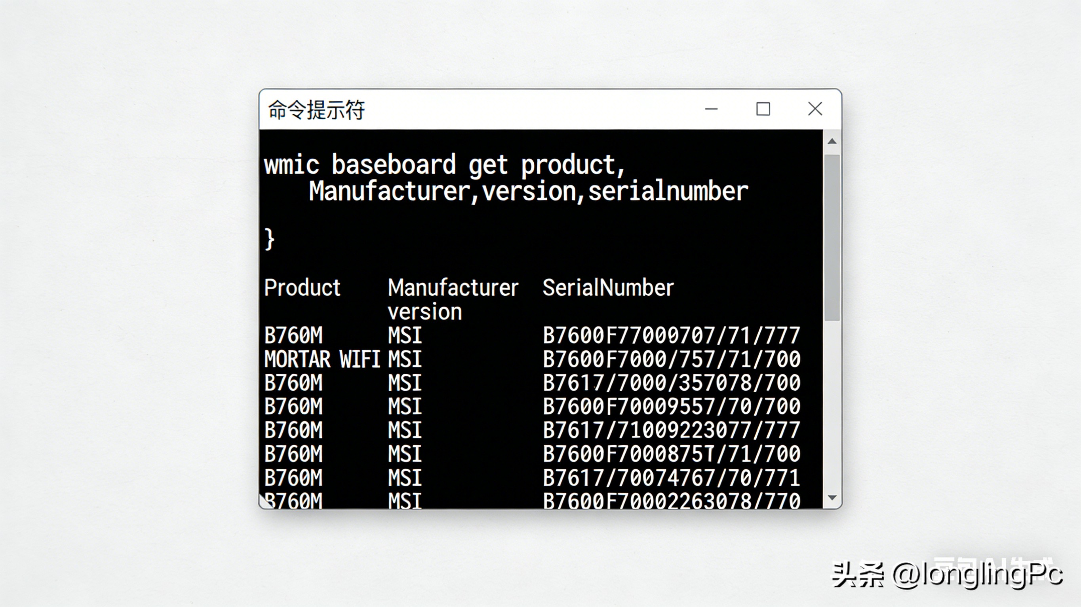Image resolution: width=1081 pixels, height=607 pixels.
Task: Click the 命令提示符 title bar text
Action: pos(316,110)
